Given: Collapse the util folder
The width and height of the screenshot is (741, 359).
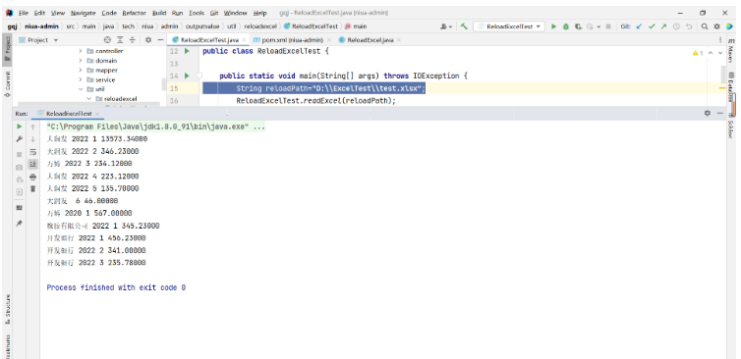Looking at the screenshot, I should 81,89.
